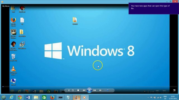Image resolution: width=179 pixels, height=100 pixels.
Task: Select the Windows Media Player taskbar button
Action: tap(85, 97)
